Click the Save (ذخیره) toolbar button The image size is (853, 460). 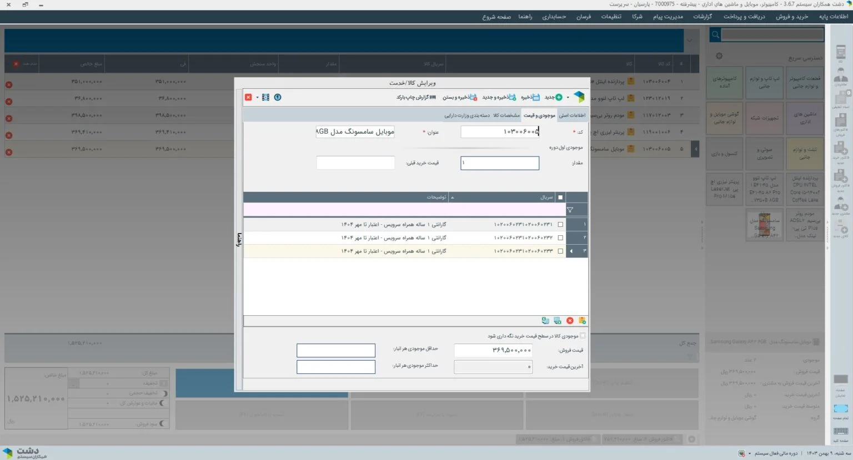(530, 97)
